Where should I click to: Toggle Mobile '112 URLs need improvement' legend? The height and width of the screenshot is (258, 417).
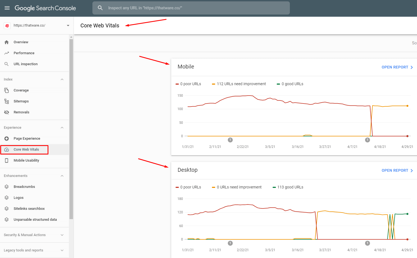(x=239, y=84)
